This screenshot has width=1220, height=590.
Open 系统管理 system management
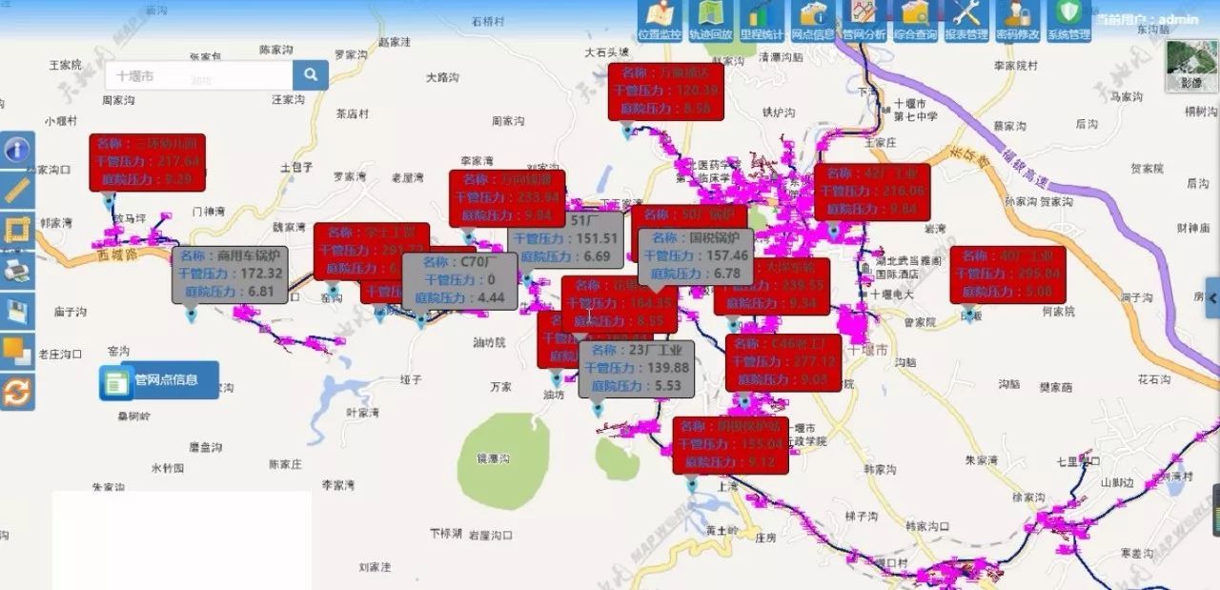1068,21
